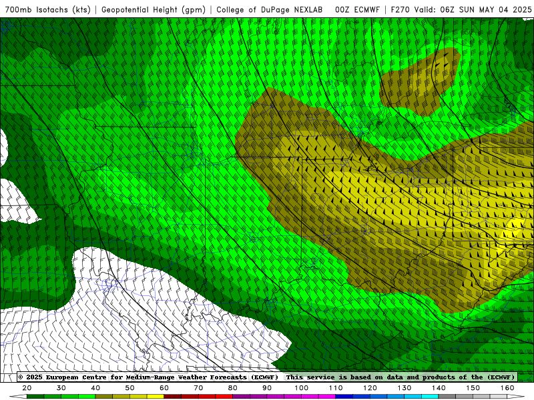Viewport: 534px width, 400px height.
Task: Pick the olive 40–45 kt legend swatch
Action: [104, 397]
